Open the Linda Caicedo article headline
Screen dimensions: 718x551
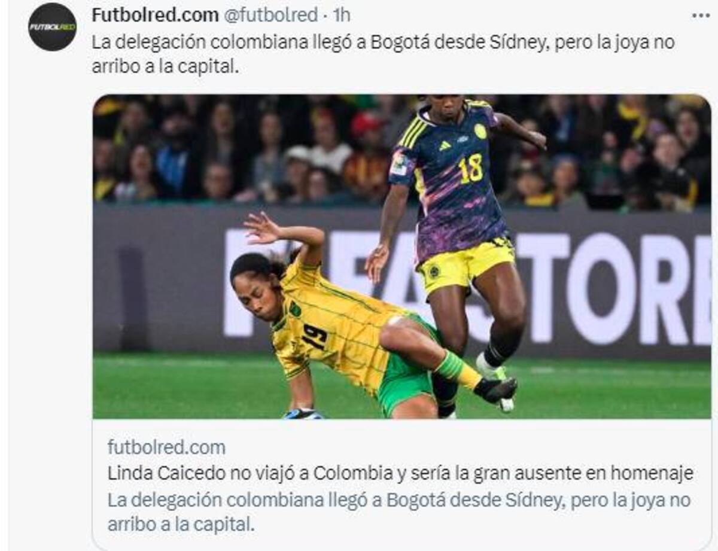coord(400,473)
